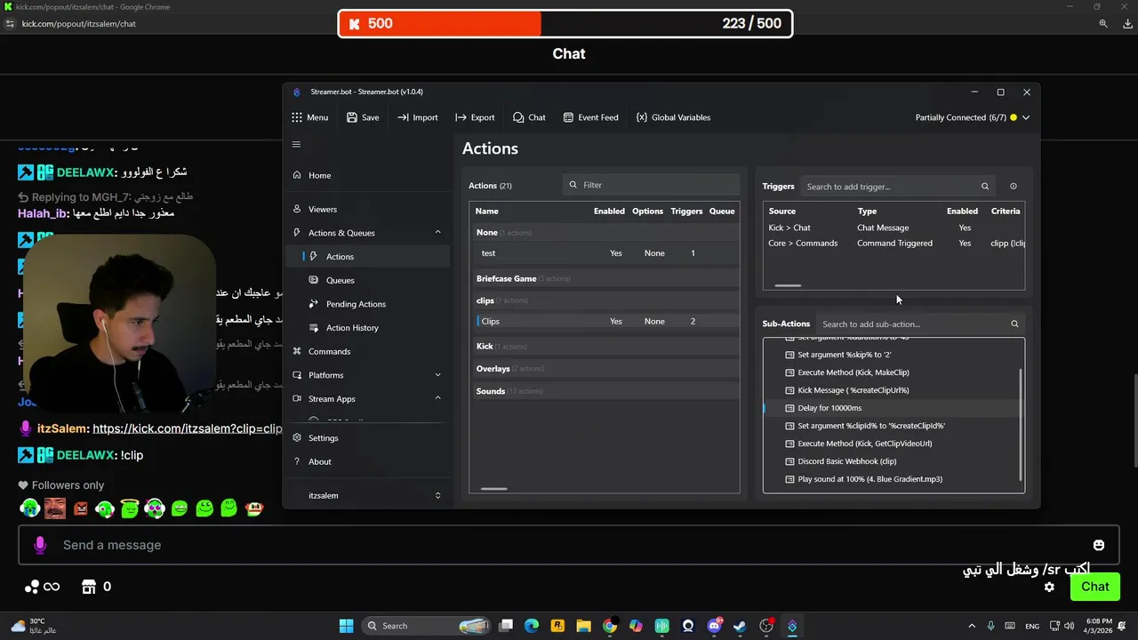Collapse the Actions & Queues section
The height and width of the screenshot is (640, 1138).
tap(437, 233)
